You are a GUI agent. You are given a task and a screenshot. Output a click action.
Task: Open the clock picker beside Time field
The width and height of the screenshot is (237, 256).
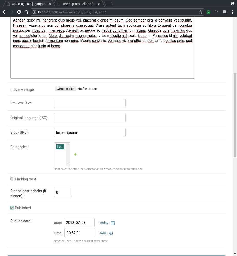pyautogui.click(x=111, y=233)
